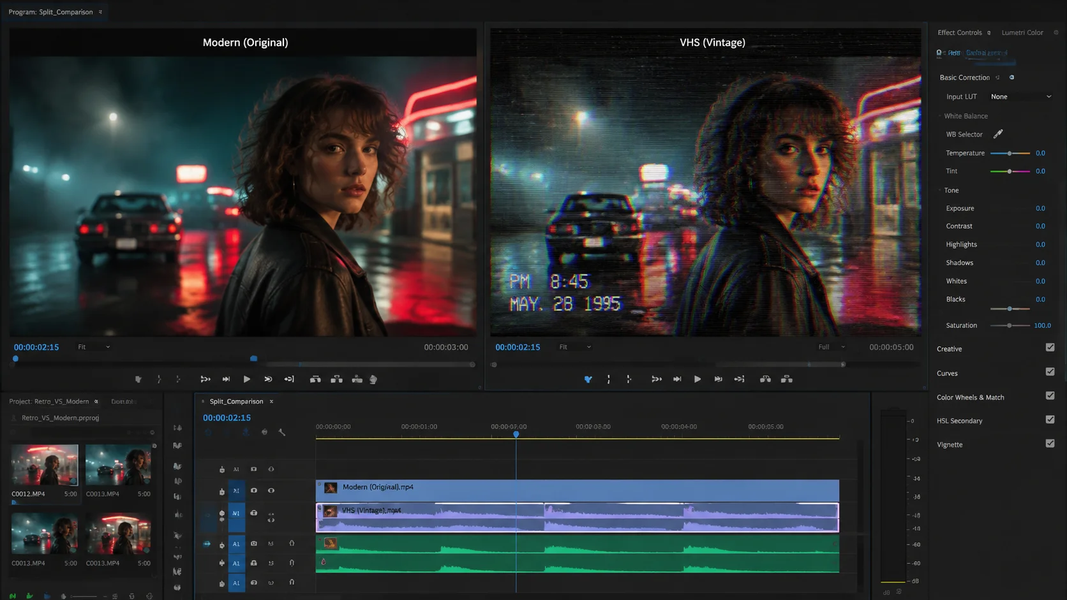Click the Lift button on VHS (Vintage) monitor
Viewport: 1067px width, 600px height.
coord(765,379)
